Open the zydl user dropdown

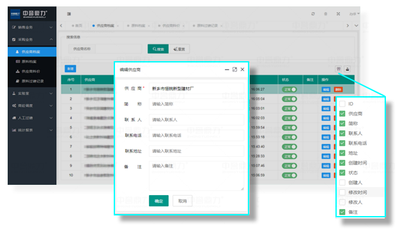pyautogui.click(x=355, y=14)
